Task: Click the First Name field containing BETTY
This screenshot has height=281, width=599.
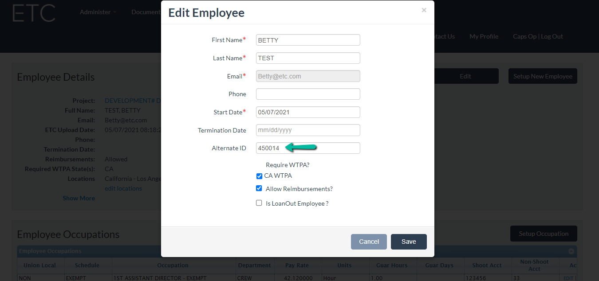Action: [x=308, y=40]
